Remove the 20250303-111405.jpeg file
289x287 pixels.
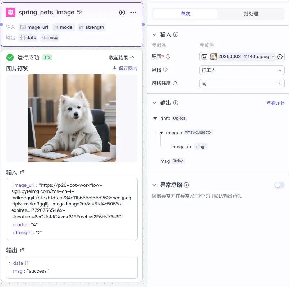coord(273,56)
